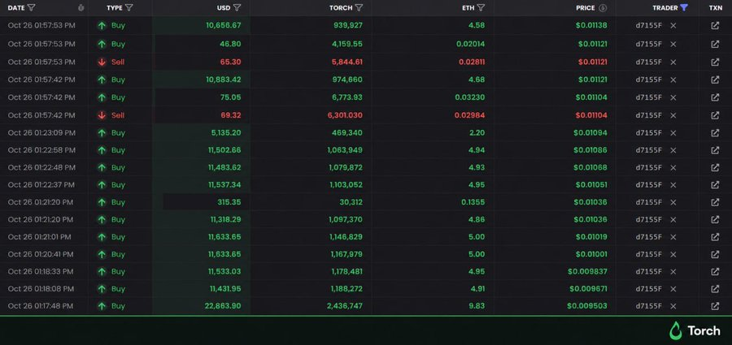Click the price $0.009503
This screenshot has width=732, height=345.
click(587, 306)
